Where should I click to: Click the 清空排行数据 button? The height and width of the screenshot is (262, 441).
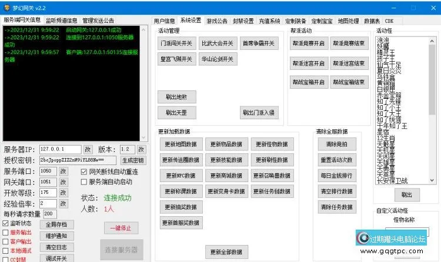tap(337, 192)
